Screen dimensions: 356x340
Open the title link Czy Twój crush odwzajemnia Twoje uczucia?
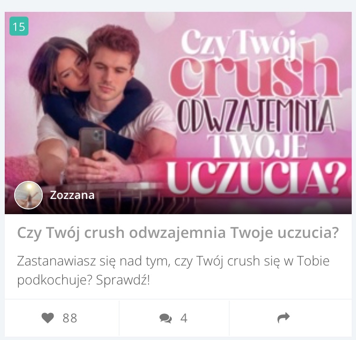coord(178,232)
